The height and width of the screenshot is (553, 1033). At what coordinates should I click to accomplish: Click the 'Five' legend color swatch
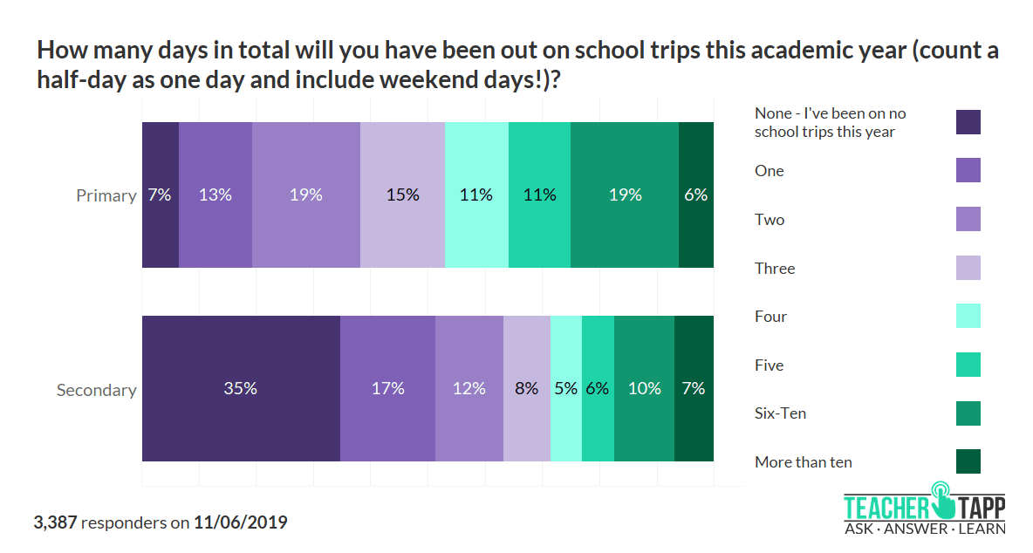tap(968, 365)
